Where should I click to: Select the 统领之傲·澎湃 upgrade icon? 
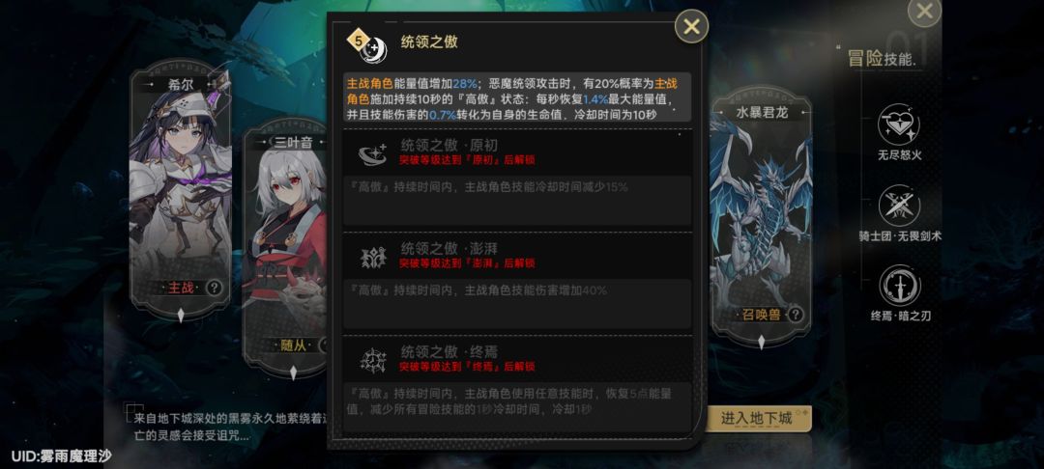(x=373, y=257)
